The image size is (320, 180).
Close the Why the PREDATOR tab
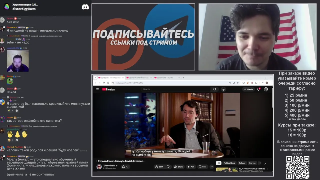[151, 78]
